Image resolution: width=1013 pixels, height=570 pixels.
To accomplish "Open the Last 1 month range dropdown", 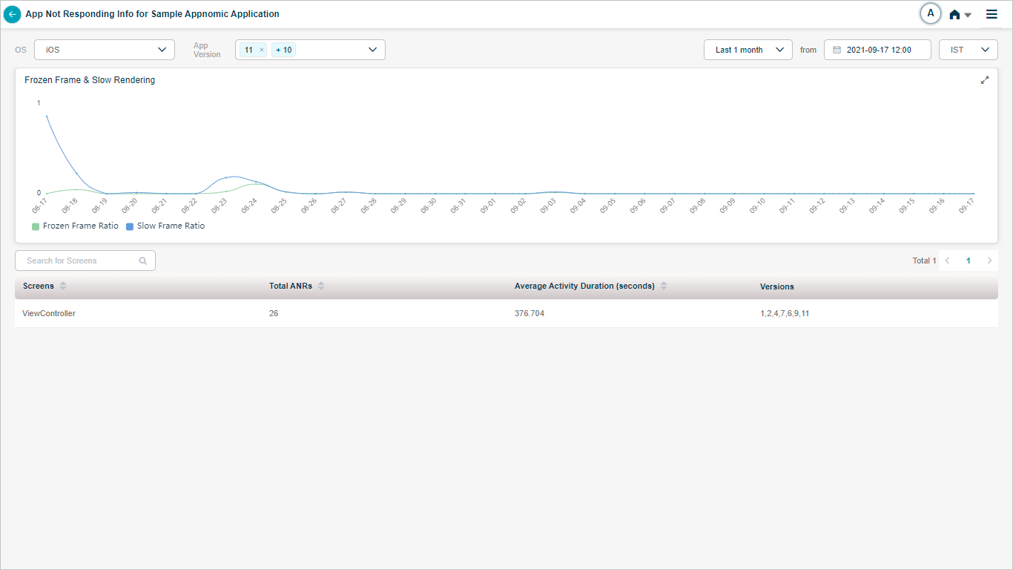I will [748, 50].
